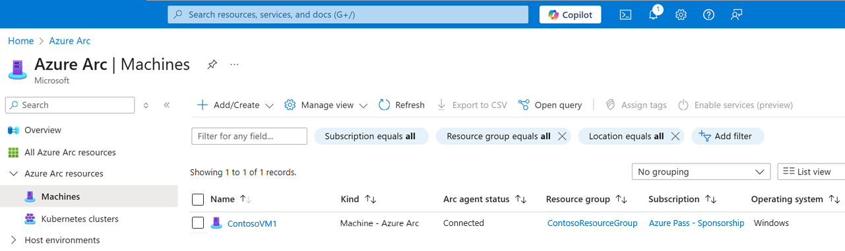Click Subscription equals all filter
Screen dimensions: 845x251
tap(371, 136)
